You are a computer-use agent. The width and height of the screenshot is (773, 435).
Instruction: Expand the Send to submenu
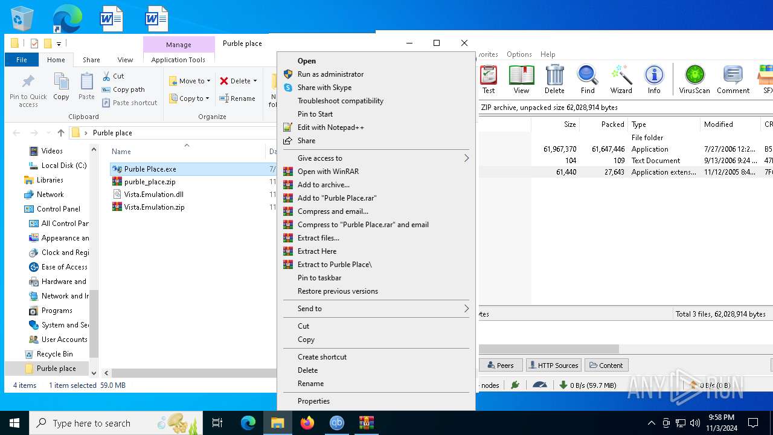(376, 309)
